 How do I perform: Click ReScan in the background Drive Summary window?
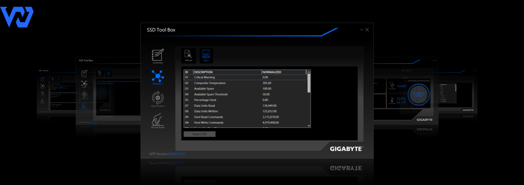coord(53,79)
